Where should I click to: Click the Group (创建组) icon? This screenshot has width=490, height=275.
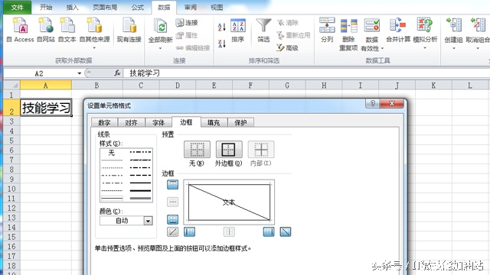coord(454,25)
